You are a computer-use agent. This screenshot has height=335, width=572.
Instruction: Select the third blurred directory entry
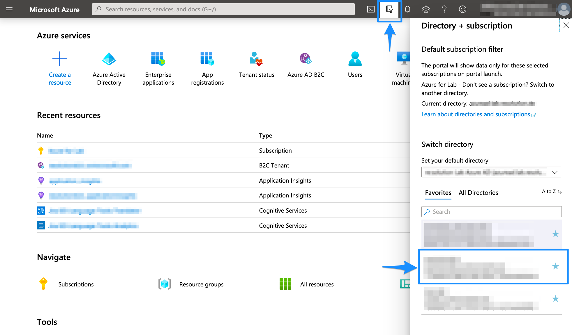[x=491, y=299]
